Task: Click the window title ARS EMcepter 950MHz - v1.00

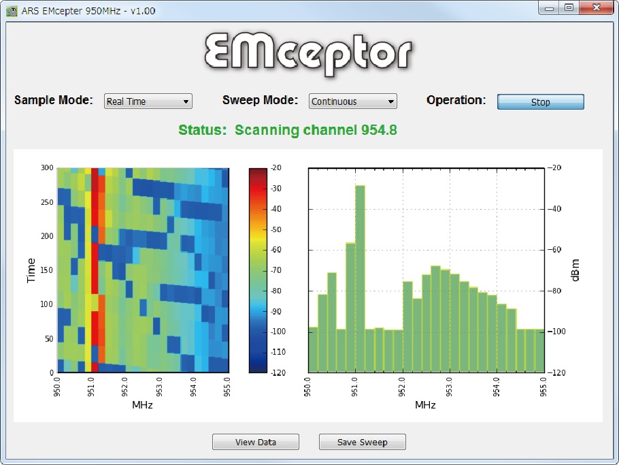Action: 88,11
